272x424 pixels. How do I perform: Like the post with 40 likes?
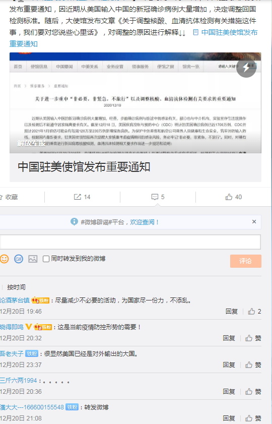tap(234, 197)
